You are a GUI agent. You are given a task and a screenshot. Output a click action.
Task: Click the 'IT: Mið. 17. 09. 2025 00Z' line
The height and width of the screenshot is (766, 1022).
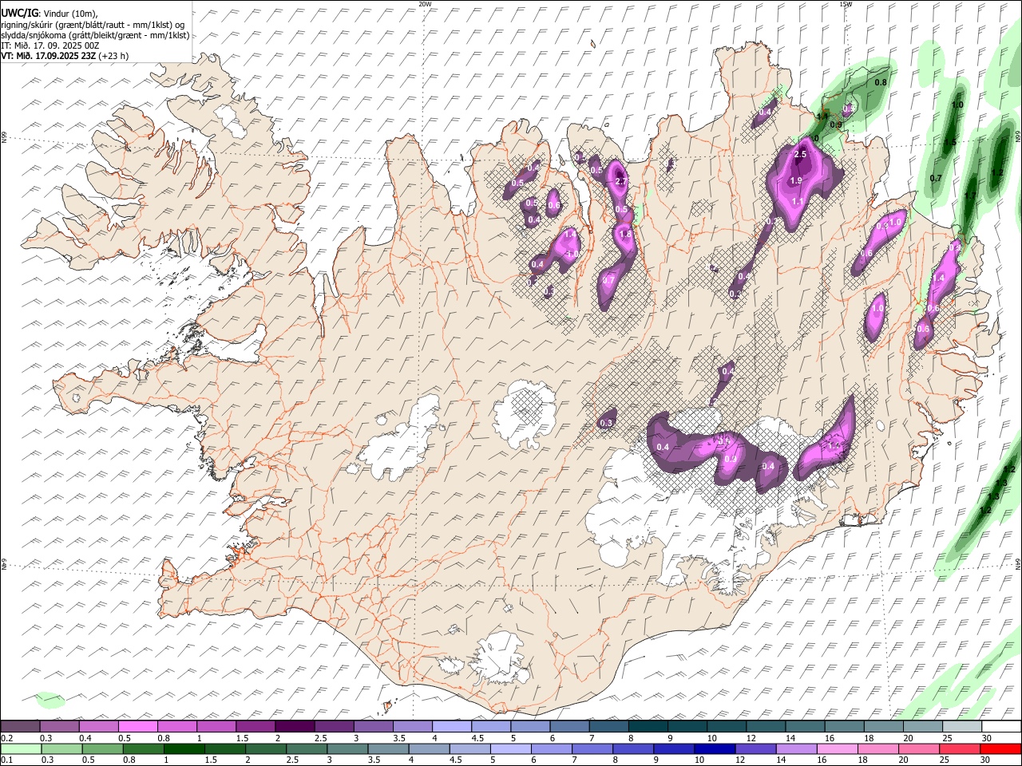click(50, 45)
